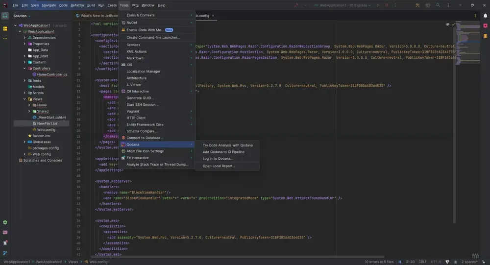Expand the Properties folder
The width and height of the screenshot is (490, 265).
[x=24, y=44]
